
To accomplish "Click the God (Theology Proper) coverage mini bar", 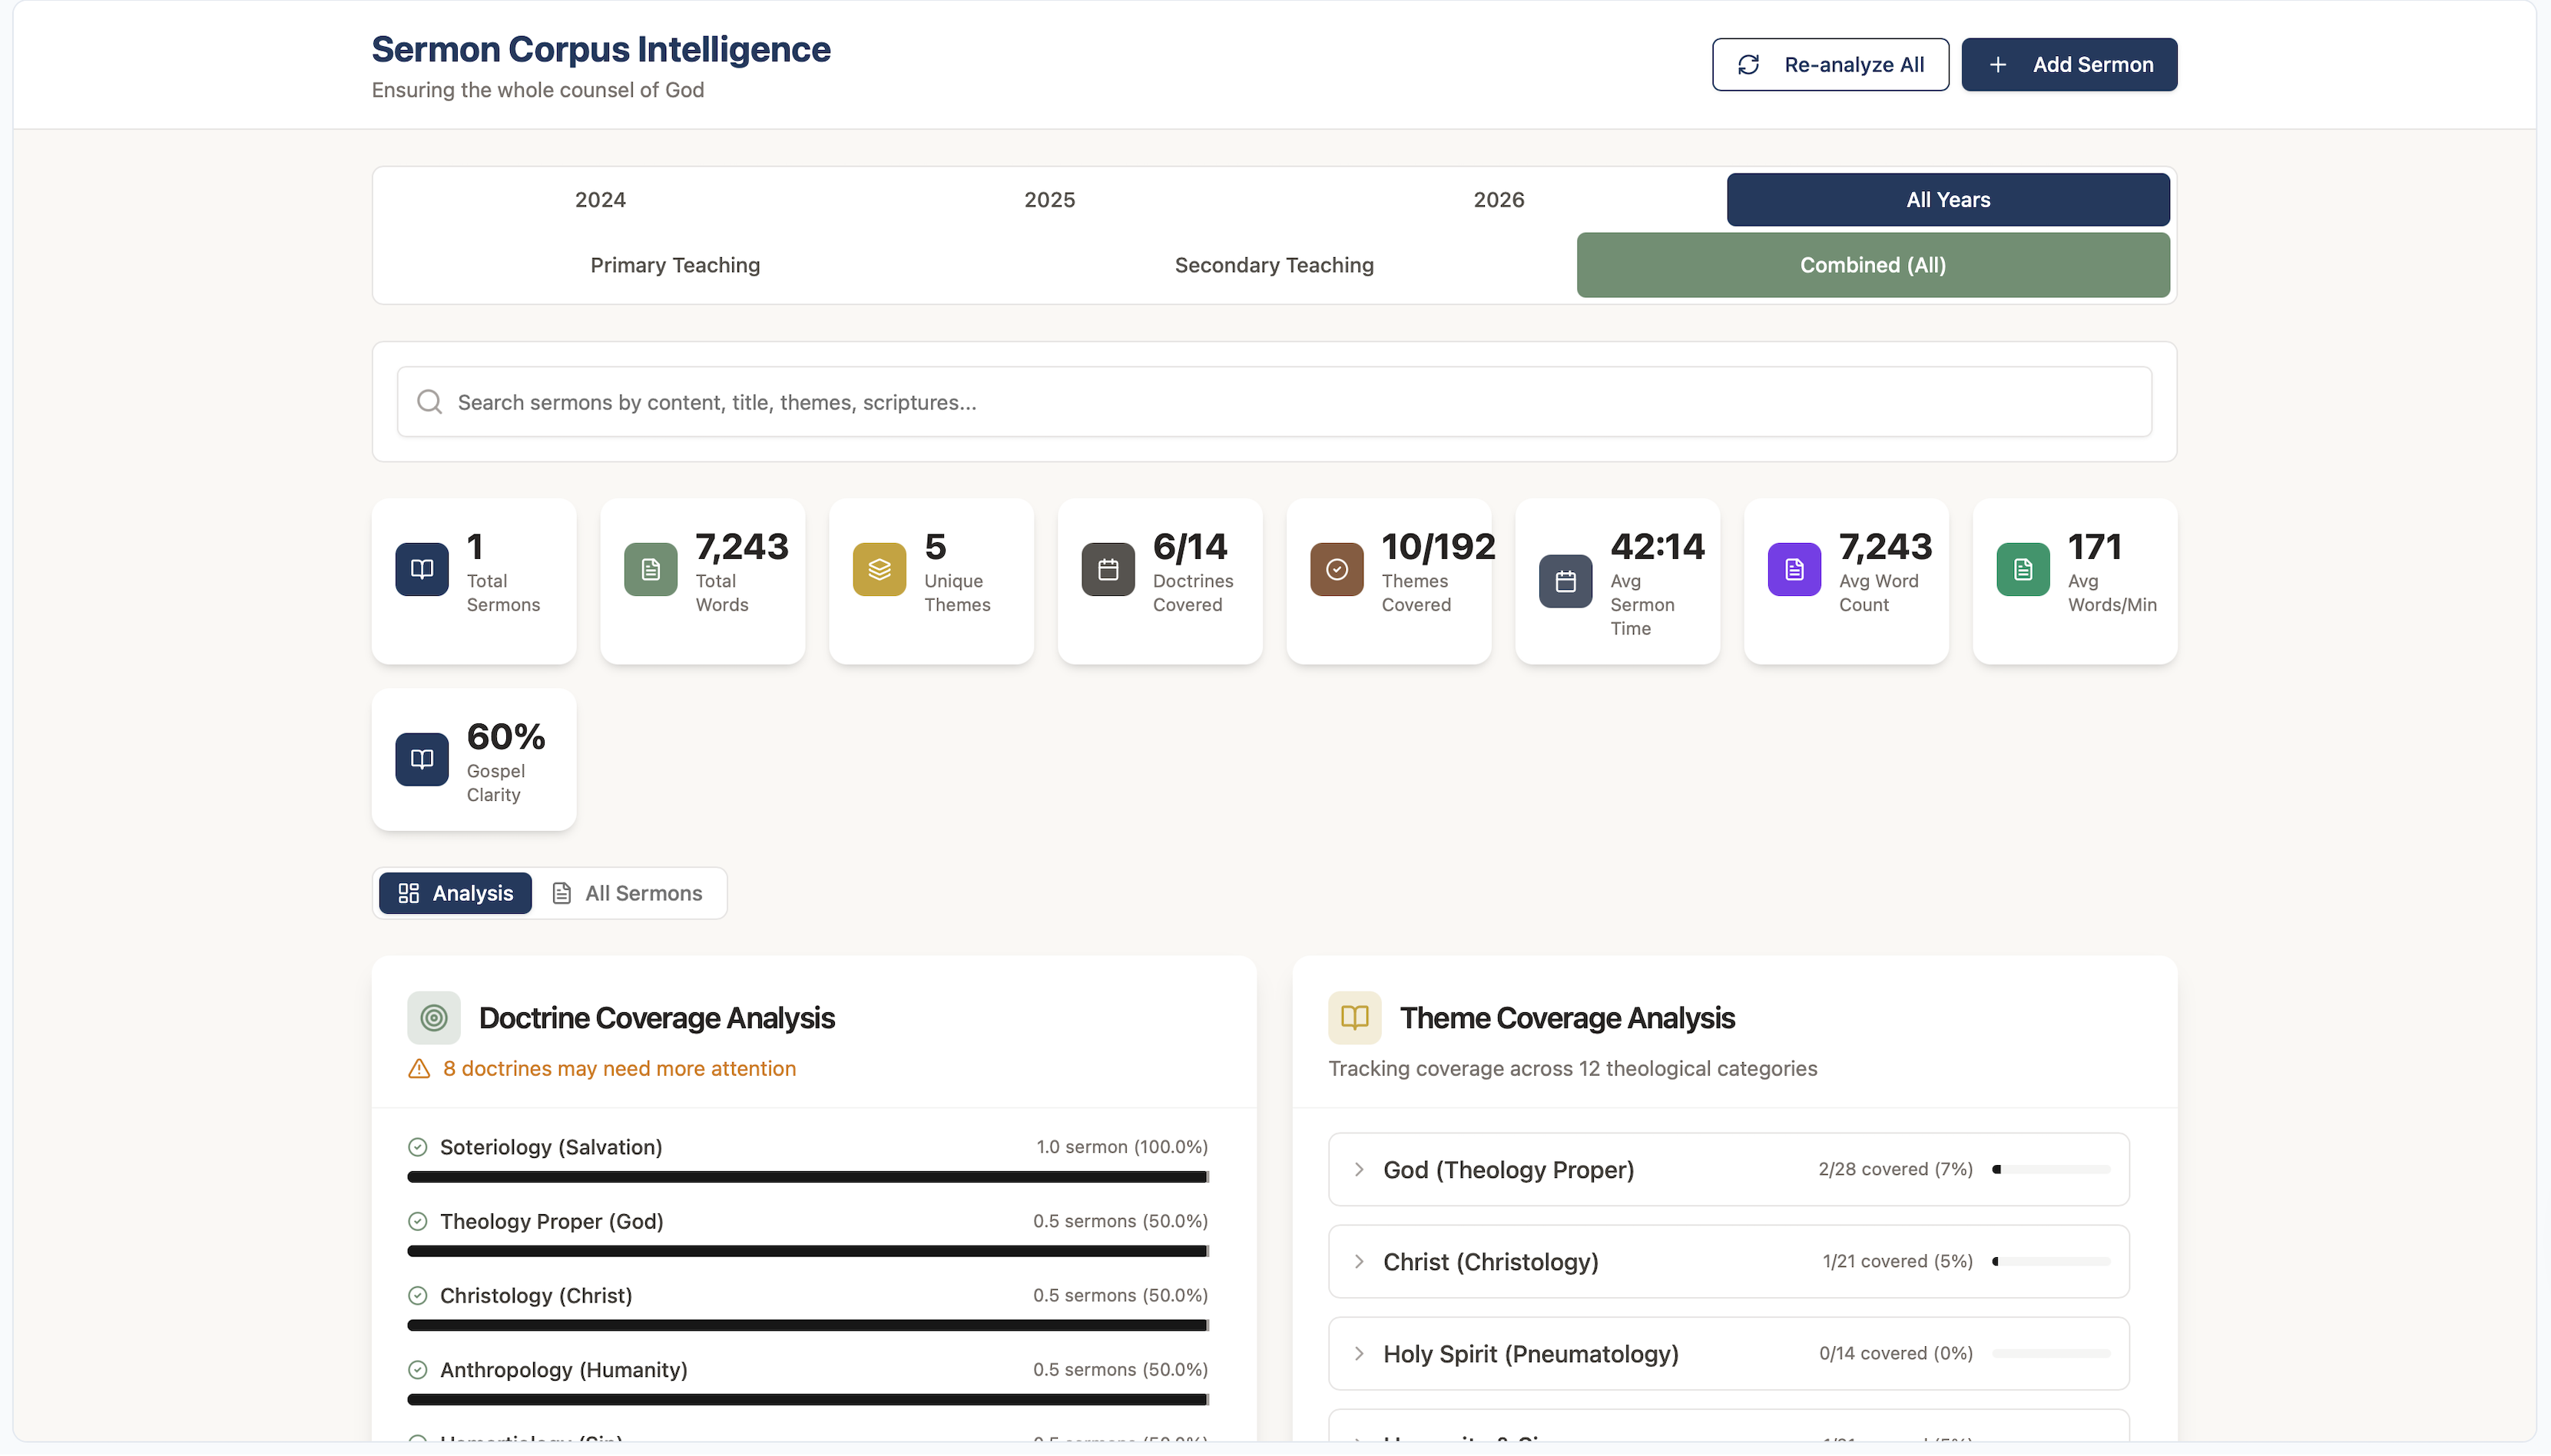I will [2051, 1169].
